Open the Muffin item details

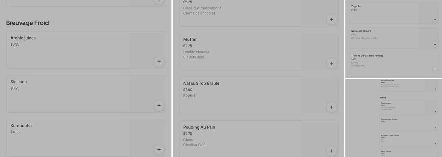[x=190, y=40]
